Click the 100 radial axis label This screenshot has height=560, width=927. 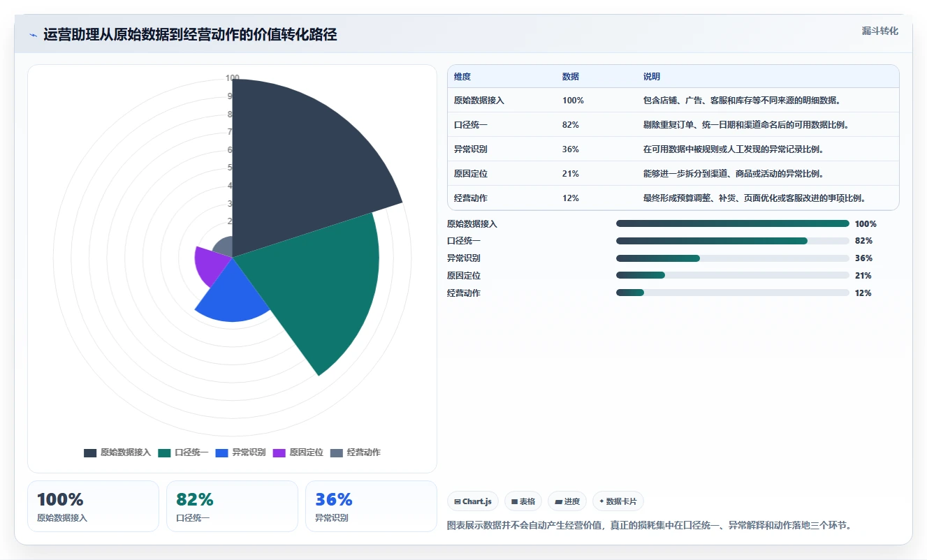click(x=233, y=78)
